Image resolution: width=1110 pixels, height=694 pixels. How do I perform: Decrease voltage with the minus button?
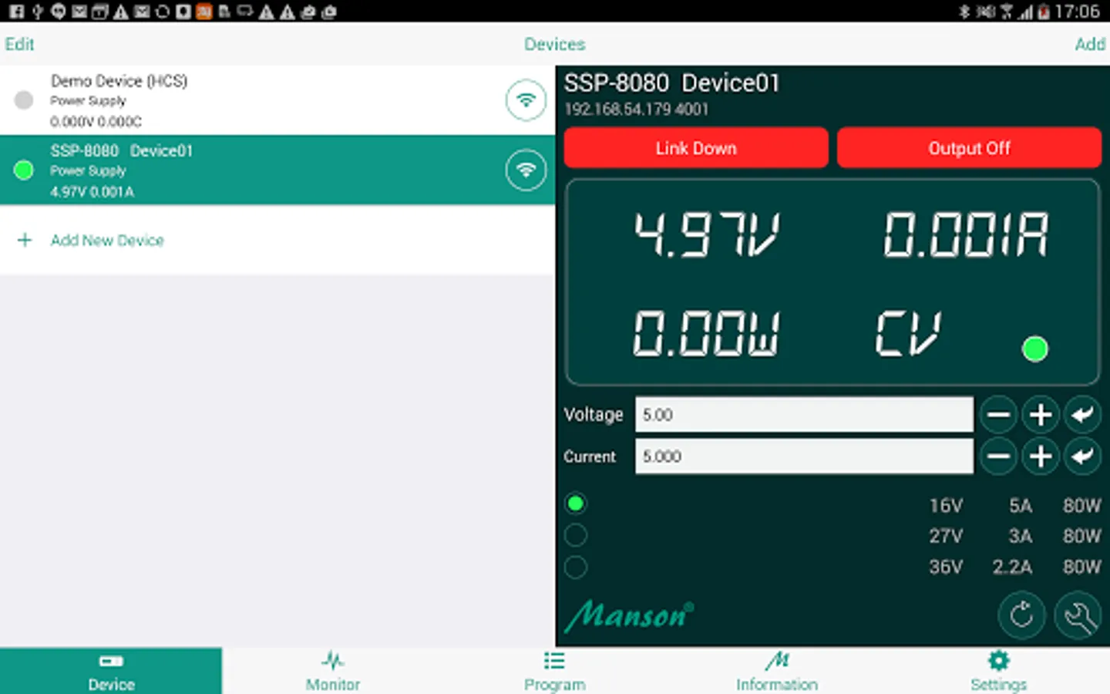pyautogui.click(x=999, y=415)
